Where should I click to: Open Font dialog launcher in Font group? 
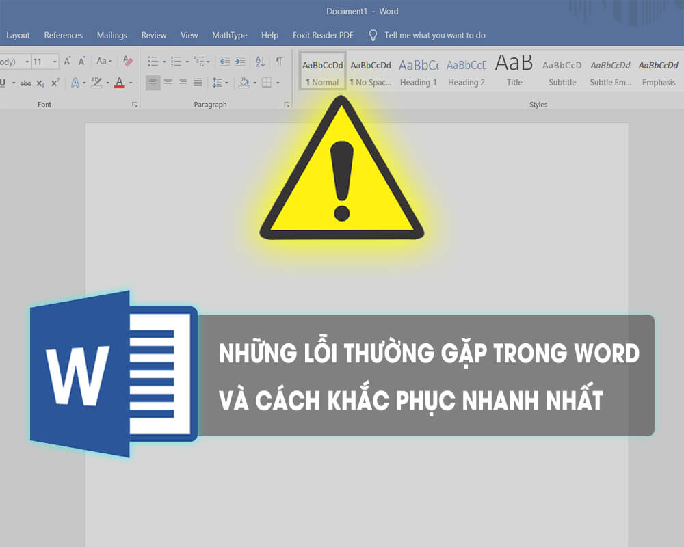tap(135, 105)
